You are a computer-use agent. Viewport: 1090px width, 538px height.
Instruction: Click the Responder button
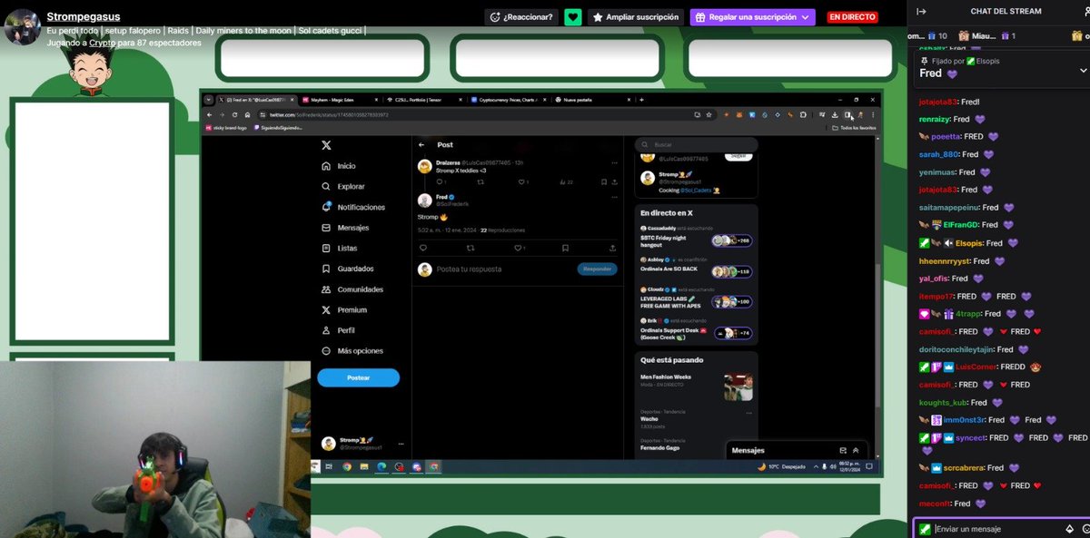597,269
